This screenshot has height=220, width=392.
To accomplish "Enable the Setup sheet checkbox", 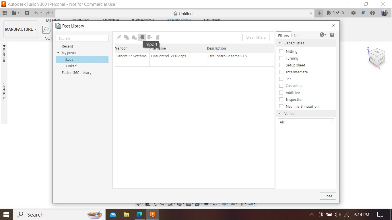I will click(x=281, y=65).
